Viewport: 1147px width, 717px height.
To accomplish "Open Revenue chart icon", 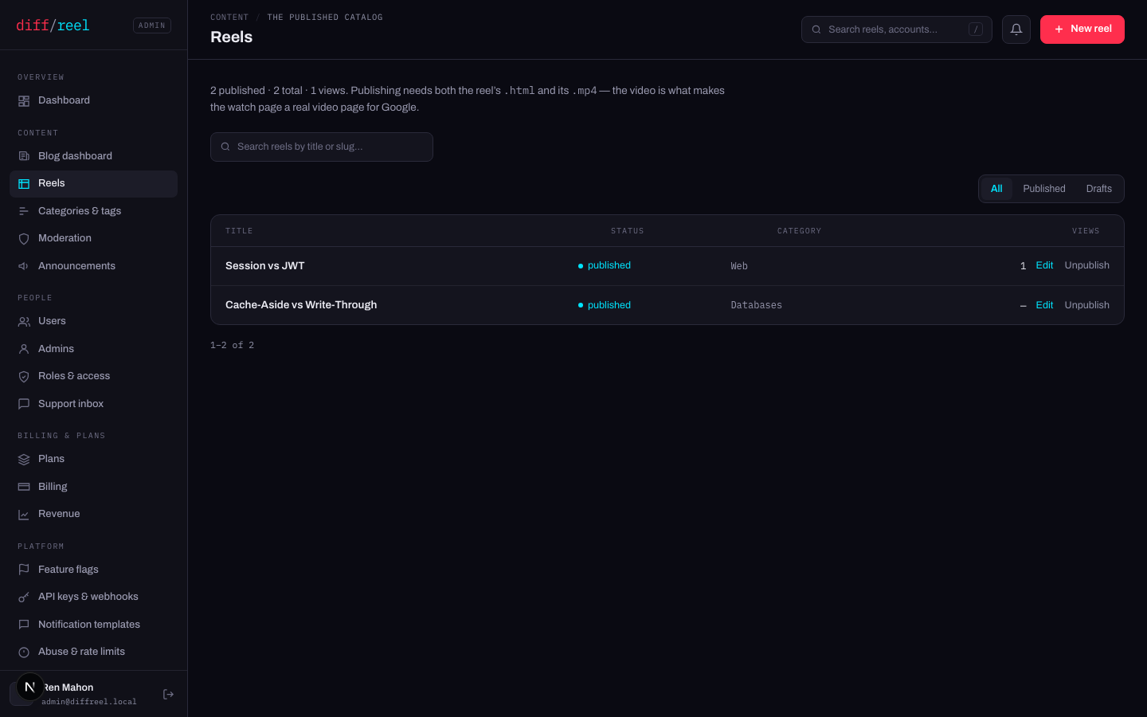I will point(24,515).
